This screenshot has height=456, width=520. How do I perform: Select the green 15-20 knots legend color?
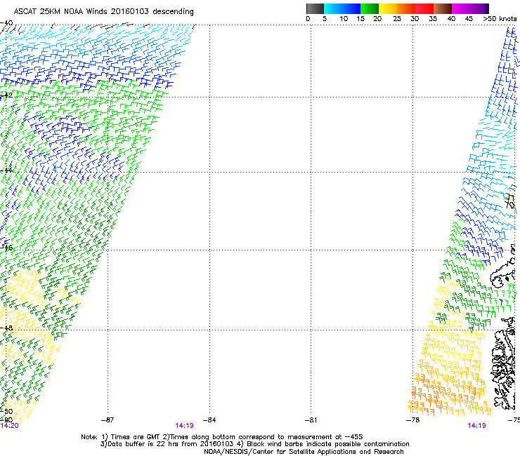[x=370, y=8]
